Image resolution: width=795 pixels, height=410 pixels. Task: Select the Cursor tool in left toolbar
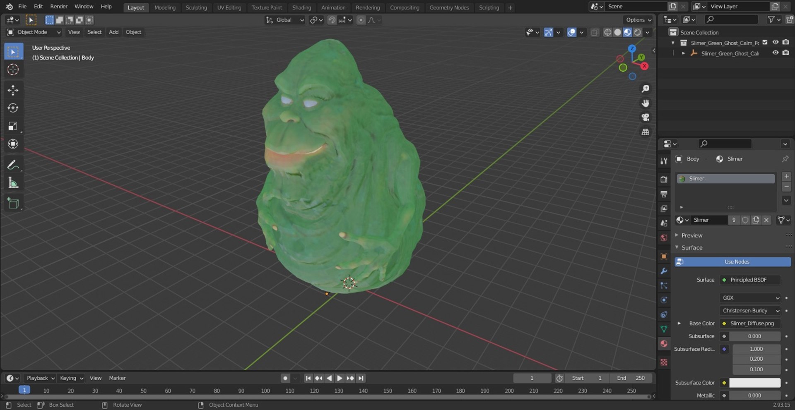13,70
